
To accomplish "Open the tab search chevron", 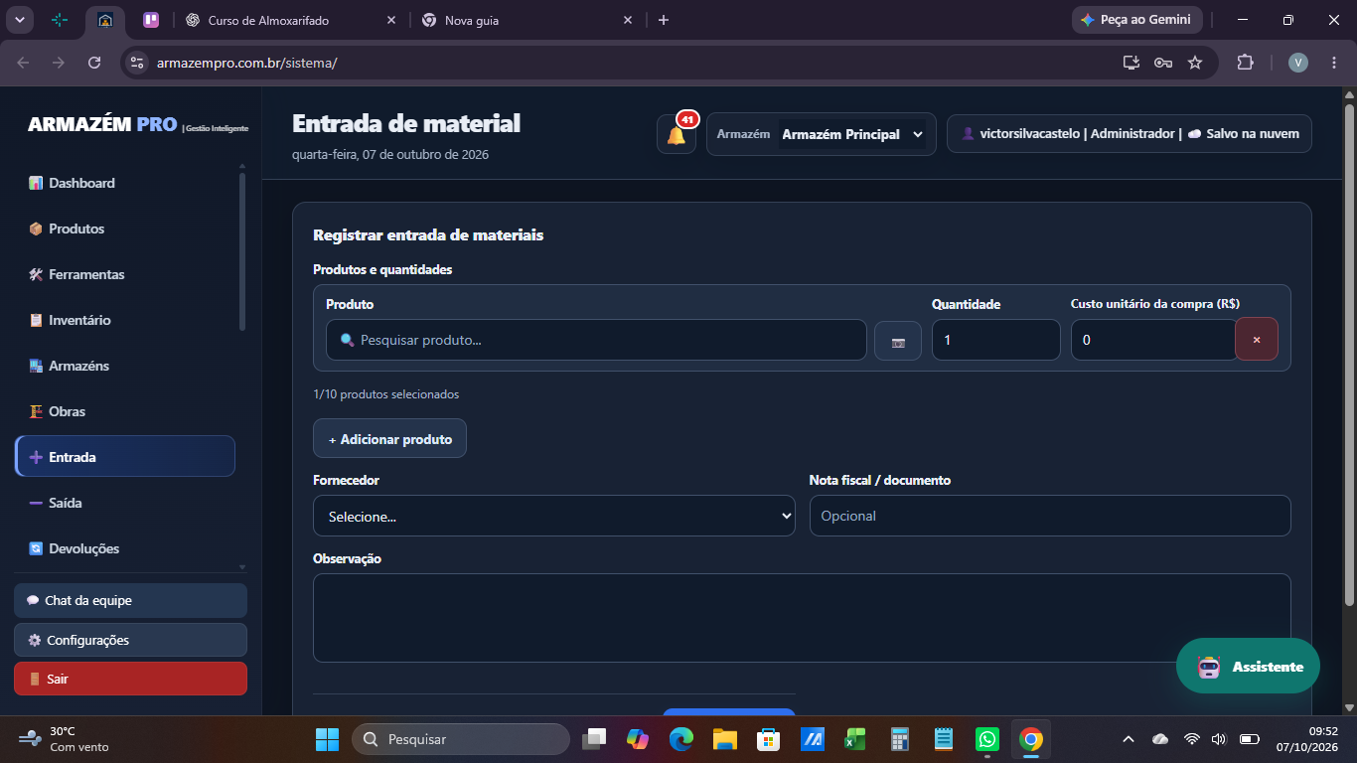I will (x=20, y=20).
